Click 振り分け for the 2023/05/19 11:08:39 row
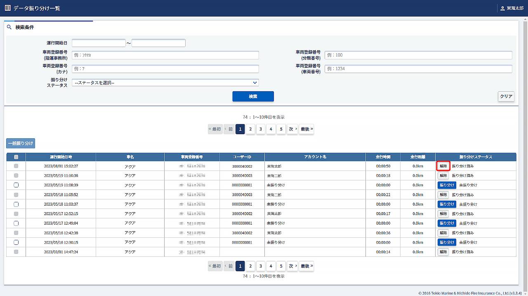528x296 pixels. 447,185
